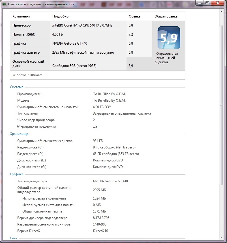Click the vertical scrollbar thumb
The height and width of the screenshot is (243, 227).
(221, 104)
